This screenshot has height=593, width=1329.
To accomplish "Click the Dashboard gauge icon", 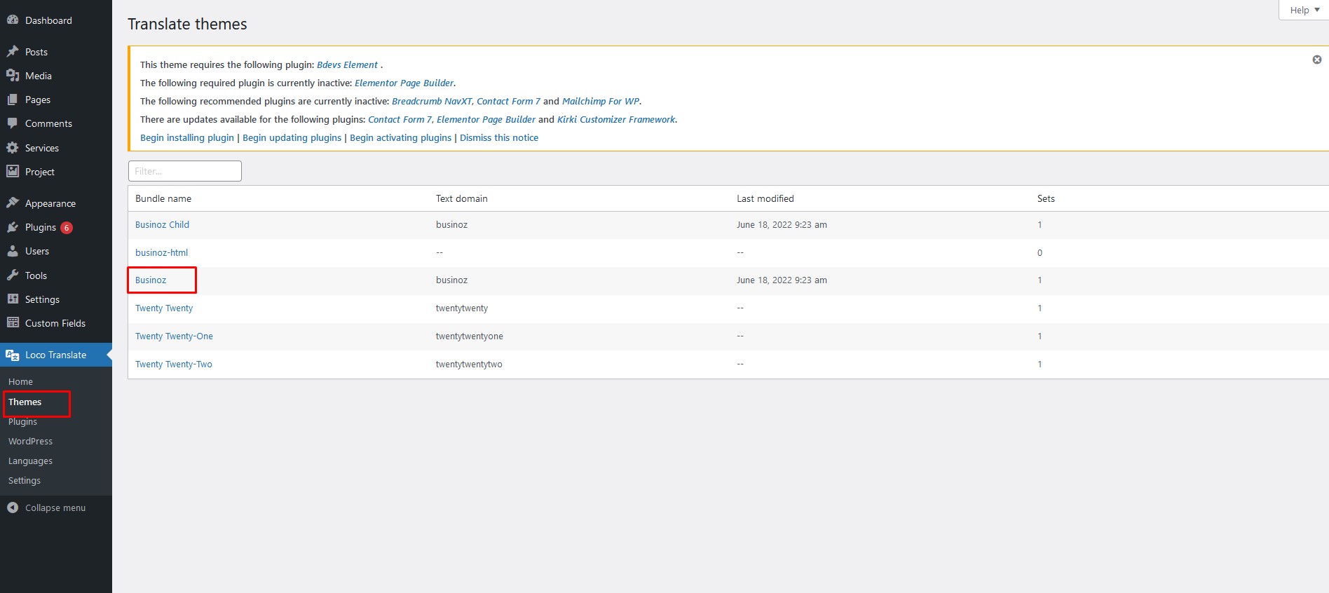I will (x=13, y=20).
